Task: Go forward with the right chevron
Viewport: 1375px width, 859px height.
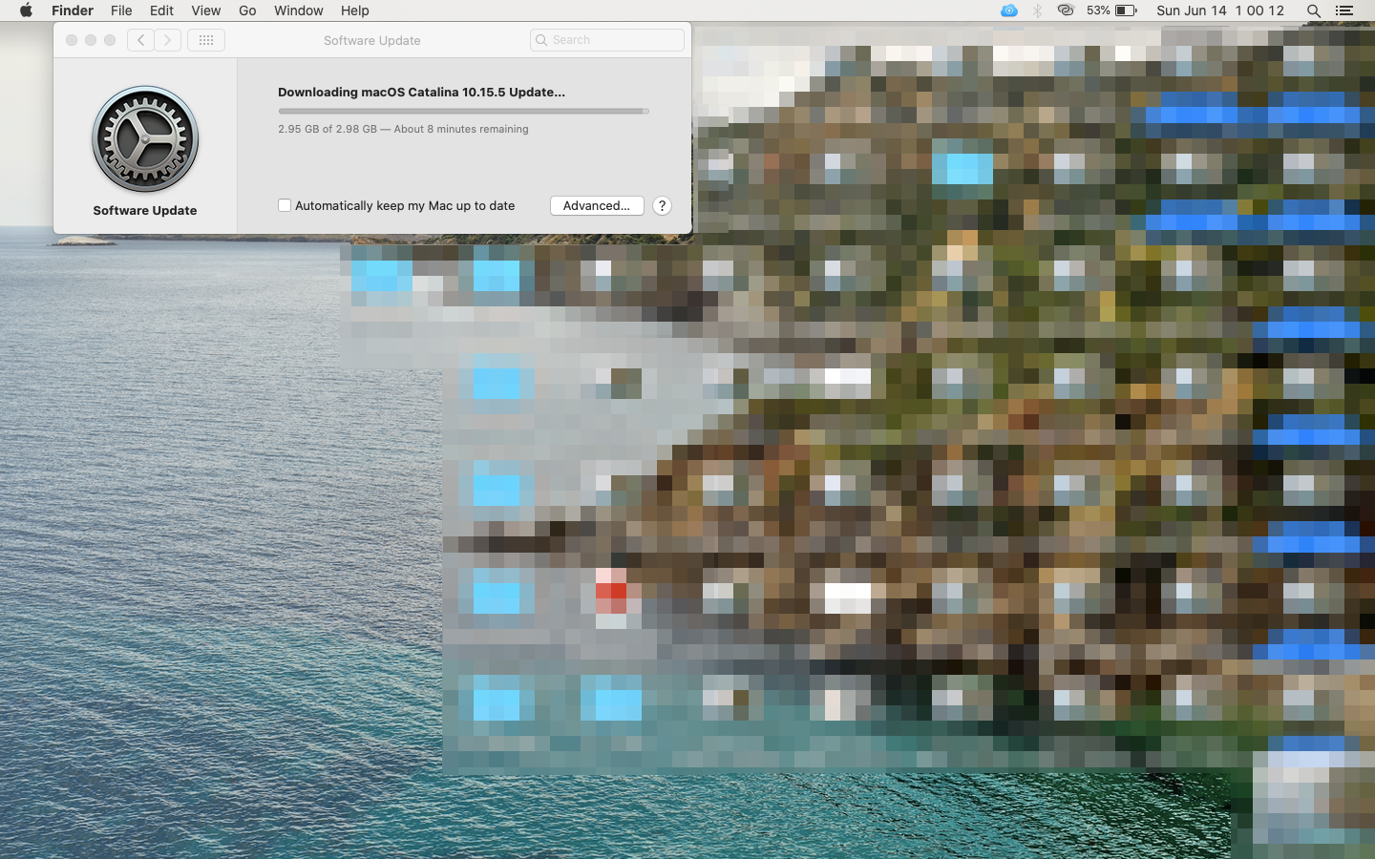Action: [x=168, y=40]
